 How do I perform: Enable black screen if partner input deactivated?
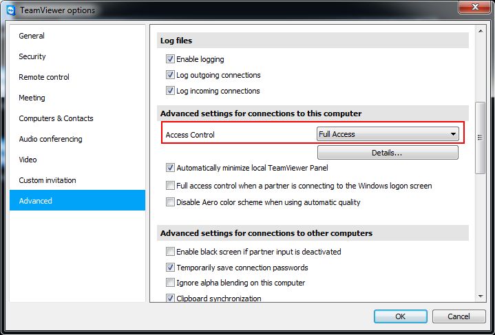point(170,251)
